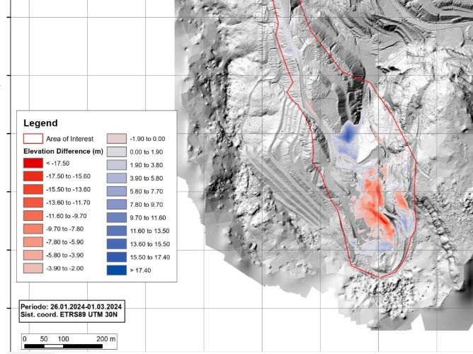Click the swatch for '3.90 to 5.80'
This screenshot has width=473, height=354.
tap(117, 178)
